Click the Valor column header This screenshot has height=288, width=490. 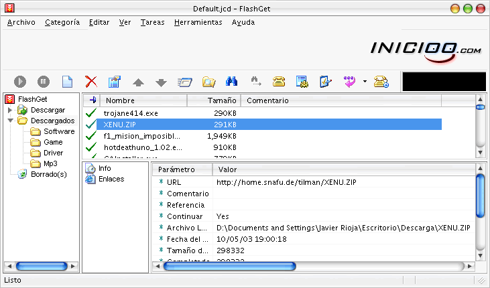343,169
